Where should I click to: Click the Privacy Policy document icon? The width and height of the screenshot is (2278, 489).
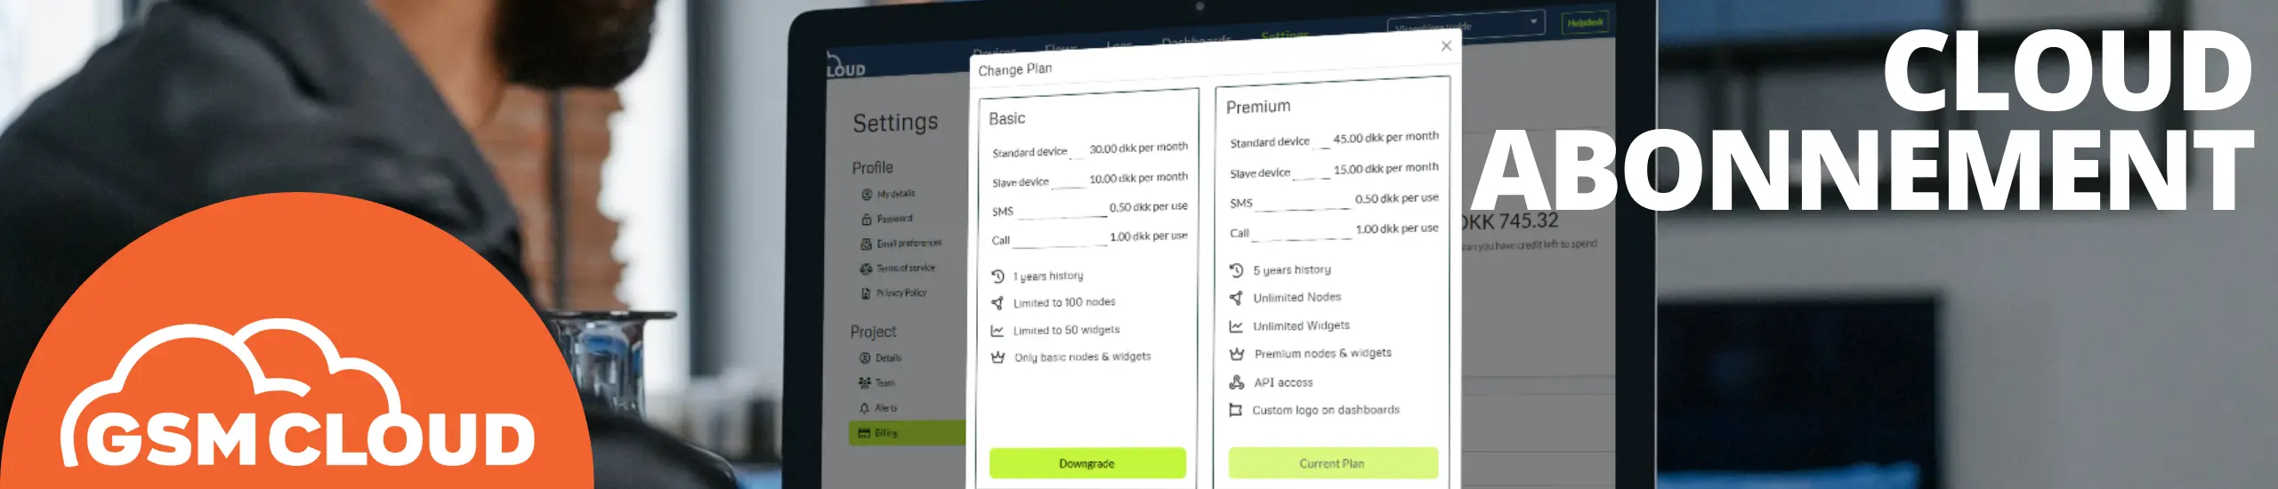pos(866,293)
